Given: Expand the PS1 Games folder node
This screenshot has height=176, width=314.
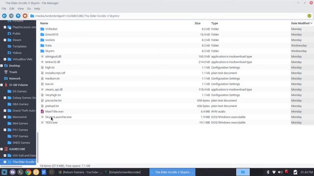Looking at the screenshot, I should coord(5,130).
